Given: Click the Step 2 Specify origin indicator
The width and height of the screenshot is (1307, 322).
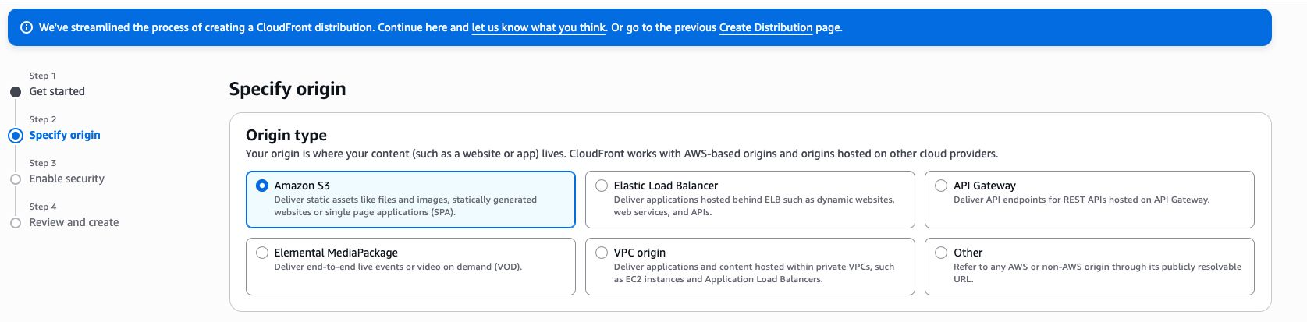Looking at the screenshot, I should click(16, 136).
